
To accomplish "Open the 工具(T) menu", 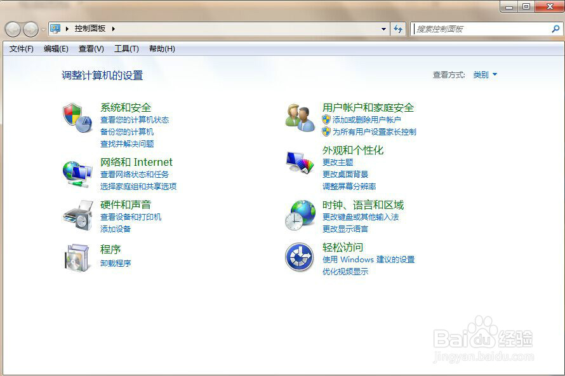I will pyautogui.click(x=126, y=49).
